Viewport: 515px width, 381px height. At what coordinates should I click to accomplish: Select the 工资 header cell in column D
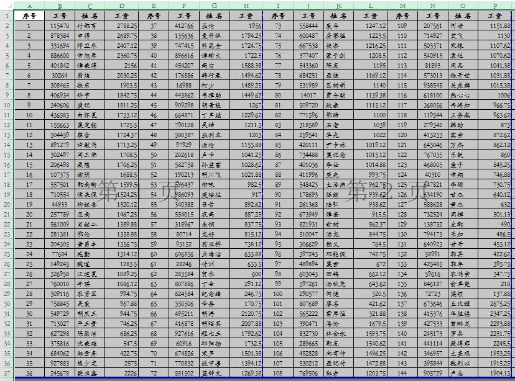pyautogui.click(x=122, y=16)
